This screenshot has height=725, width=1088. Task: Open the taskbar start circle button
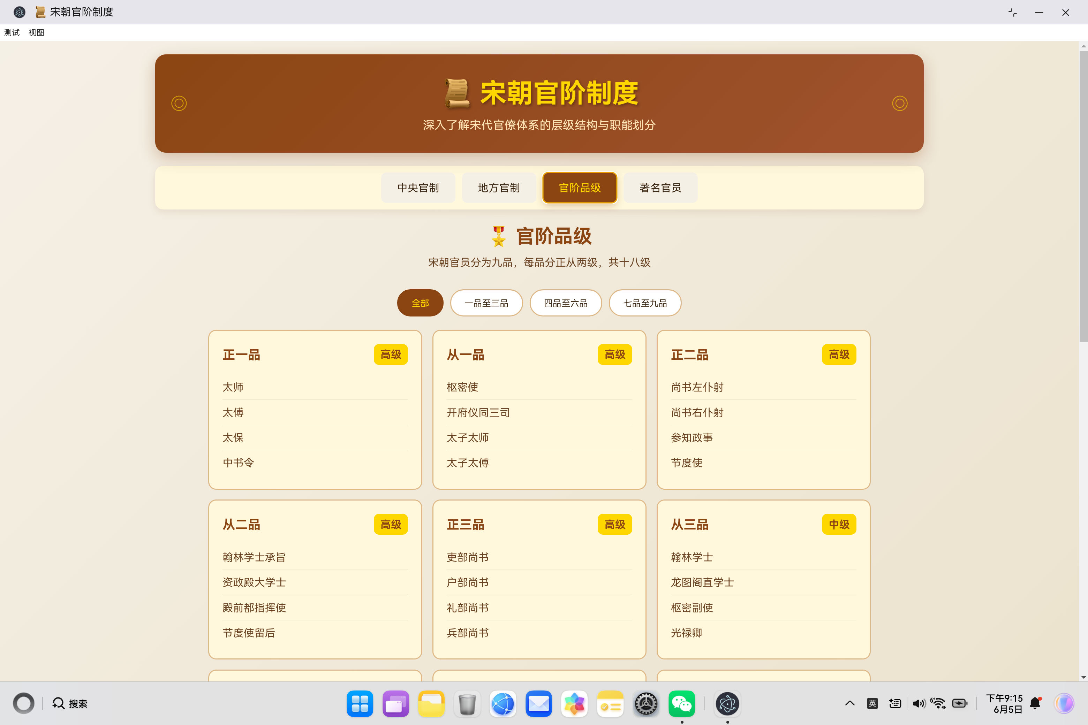tap(24, 703)
